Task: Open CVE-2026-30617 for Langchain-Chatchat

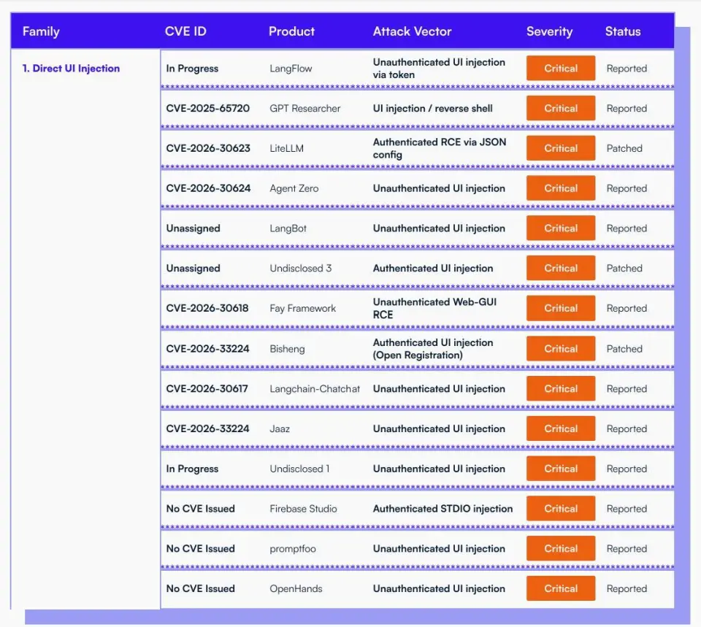Action: (207, 389)
